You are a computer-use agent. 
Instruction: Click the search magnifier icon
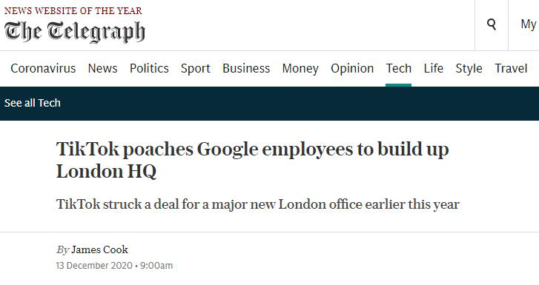coord(492,24)
